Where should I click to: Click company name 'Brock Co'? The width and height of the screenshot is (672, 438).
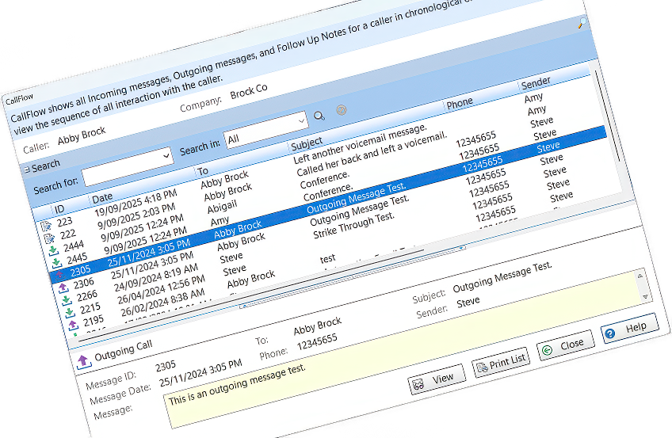[x=249, y=91]
